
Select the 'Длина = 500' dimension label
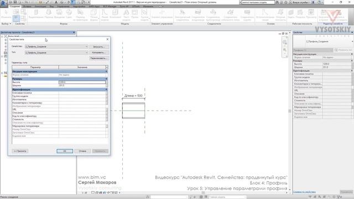[133, 96]
